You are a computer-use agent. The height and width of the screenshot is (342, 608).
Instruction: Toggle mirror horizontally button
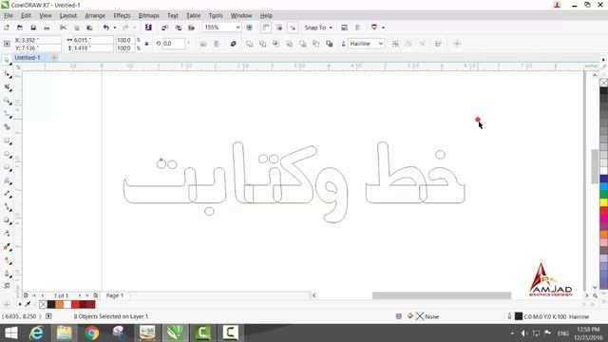click(203, 44)
